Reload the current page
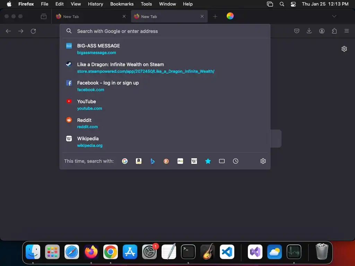This screenshot has height=266, width=355. point(33,31)
